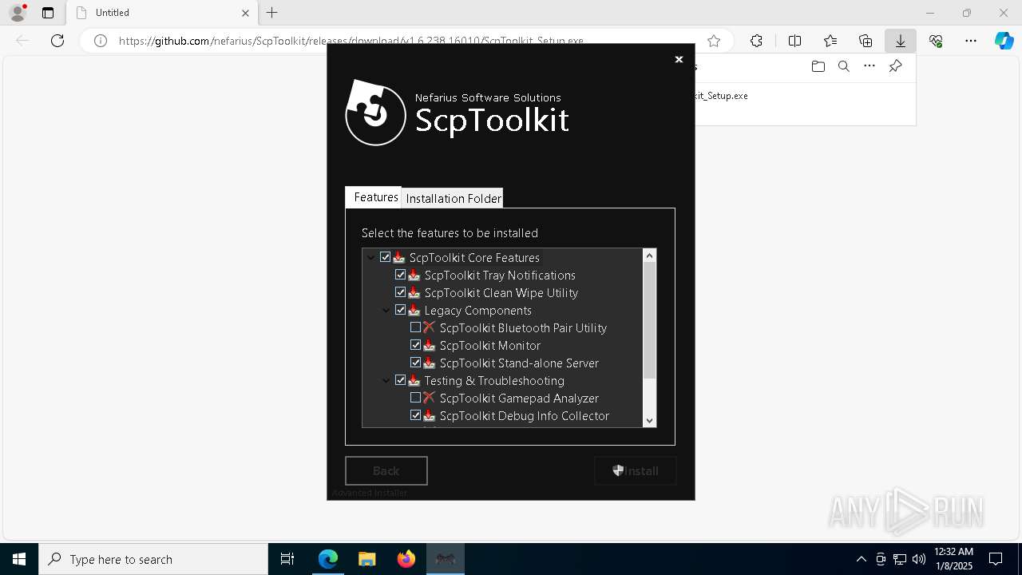Toggle Testing & Troubleshooting checkbox
The image size is (1022, 575).
tap(400, 380)
